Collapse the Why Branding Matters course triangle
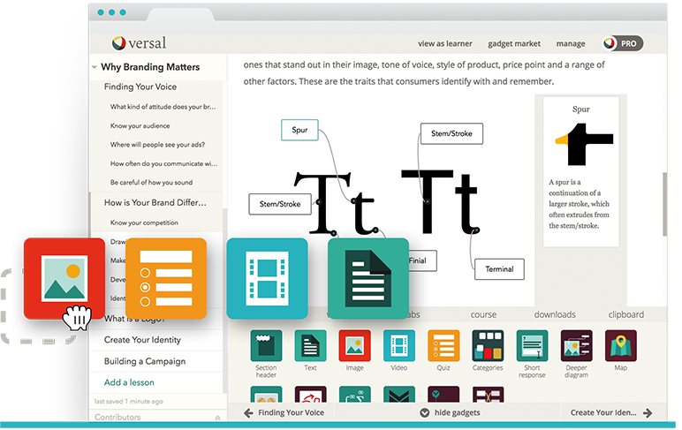The height and width of the screenshot is (430, 682). tap(95, 67)
